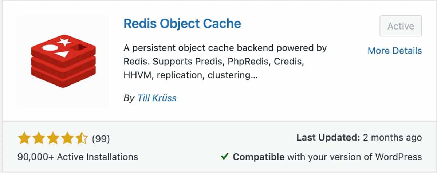
Task: Click the white triangle on Redis logo
Action: [63, 54]
